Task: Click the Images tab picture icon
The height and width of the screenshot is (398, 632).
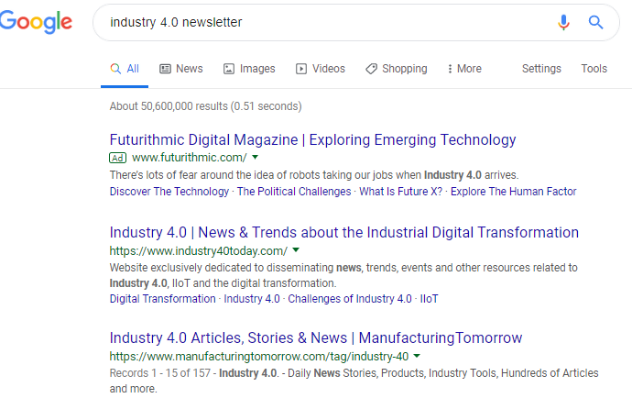Action: (x=229, y=69)
